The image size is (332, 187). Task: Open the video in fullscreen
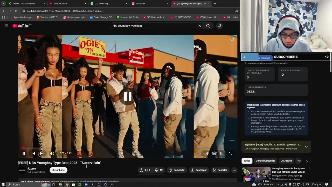click(231, 153)
